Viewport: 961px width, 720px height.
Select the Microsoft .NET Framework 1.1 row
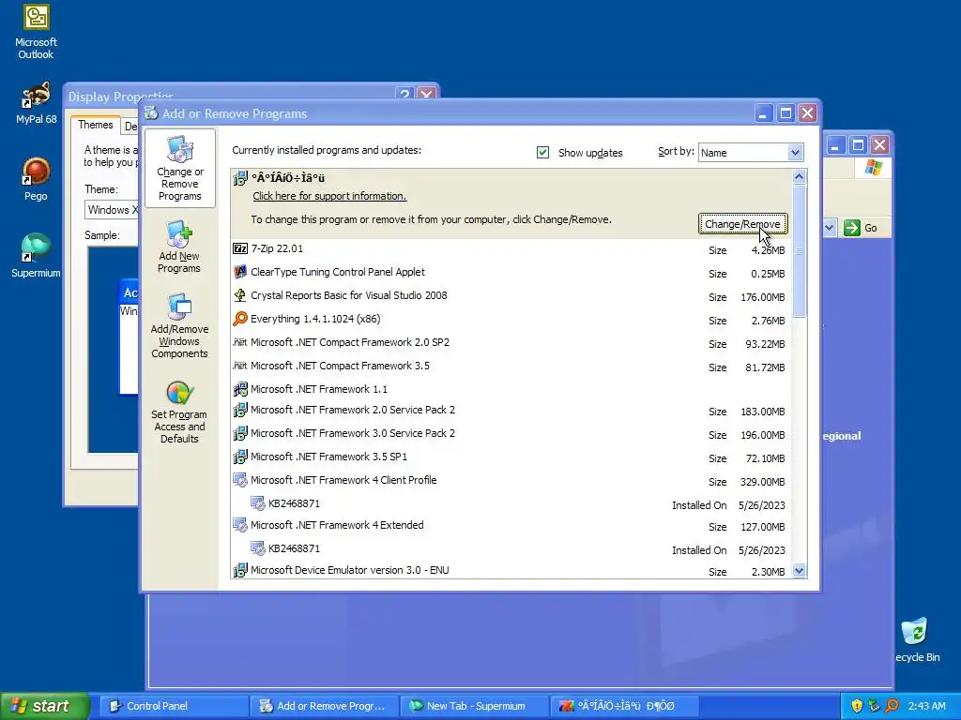click(x=511, y=389)
